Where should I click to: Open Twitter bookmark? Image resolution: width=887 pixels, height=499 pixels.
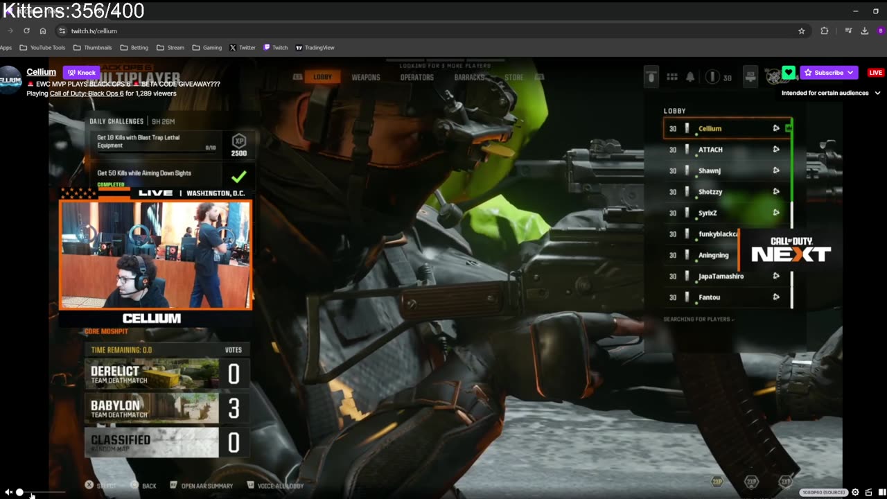(243, 48)
